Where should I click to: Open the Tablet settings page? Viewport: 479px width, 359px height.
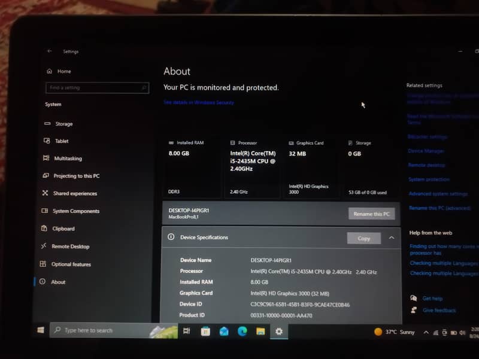pyautogui.click(x=62, y=141)
